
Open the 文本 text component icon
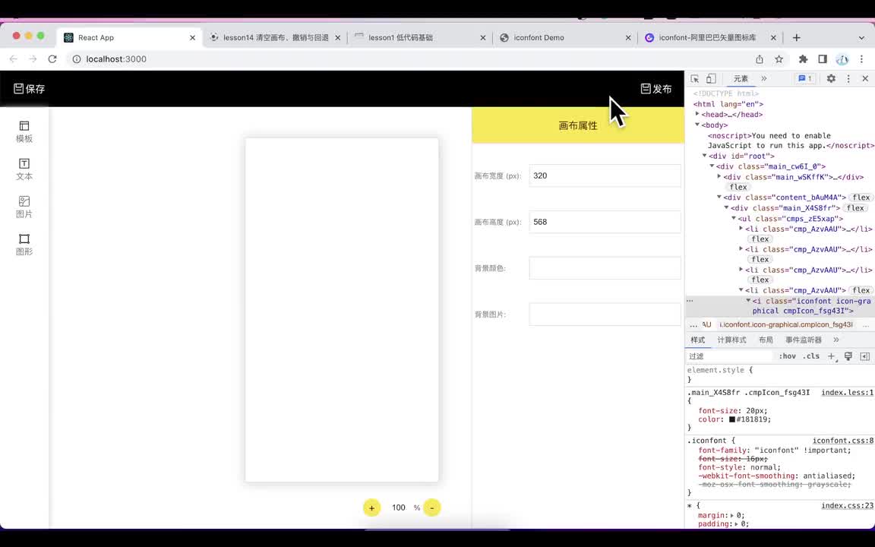click(x=24, y=169)
